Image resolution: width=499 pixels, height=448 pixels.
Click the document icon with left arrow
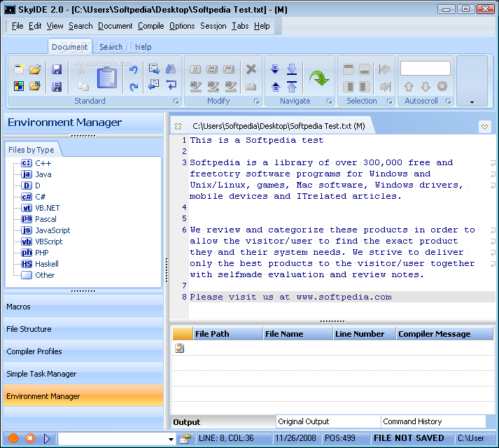coord(154,85)
